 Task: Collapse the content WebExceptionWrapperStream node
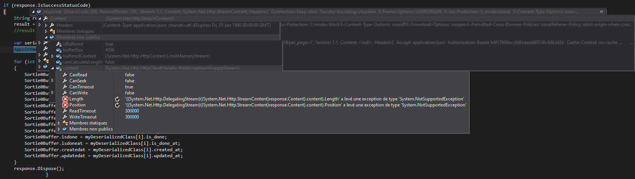coord(52,68)
